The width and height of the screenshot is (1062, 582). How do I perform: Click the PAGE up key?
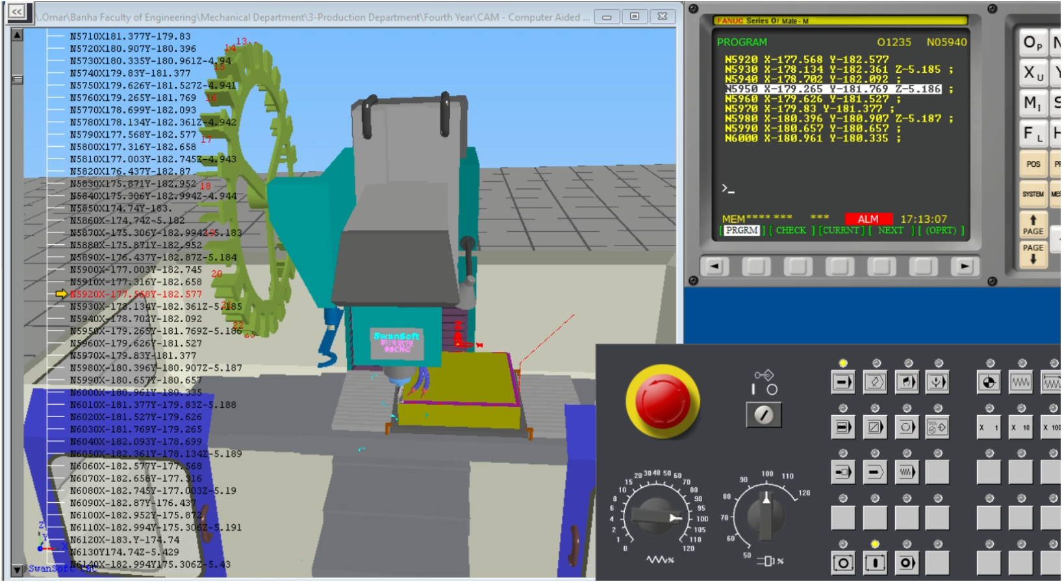pos(1033,224)
